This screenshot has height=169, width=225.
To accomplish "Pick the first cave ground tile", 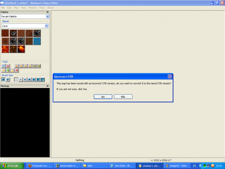I will [5, 33].
